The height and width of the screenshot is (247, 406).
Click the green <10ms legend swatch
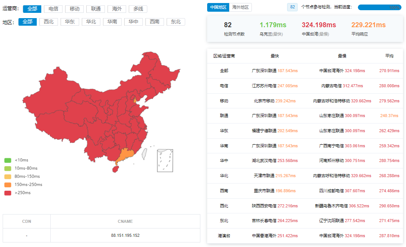8,160
